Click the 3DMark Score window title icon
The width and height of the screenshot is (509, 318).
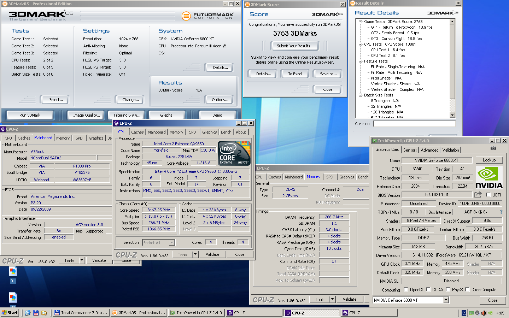click(247, 5)
